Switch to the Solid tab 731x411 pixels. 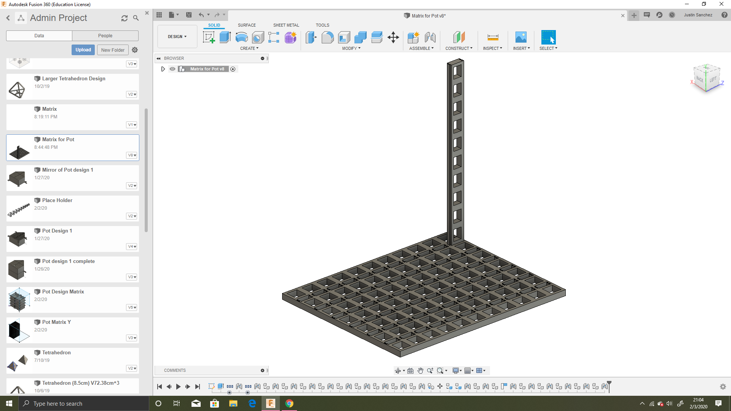tap(214, 25)
